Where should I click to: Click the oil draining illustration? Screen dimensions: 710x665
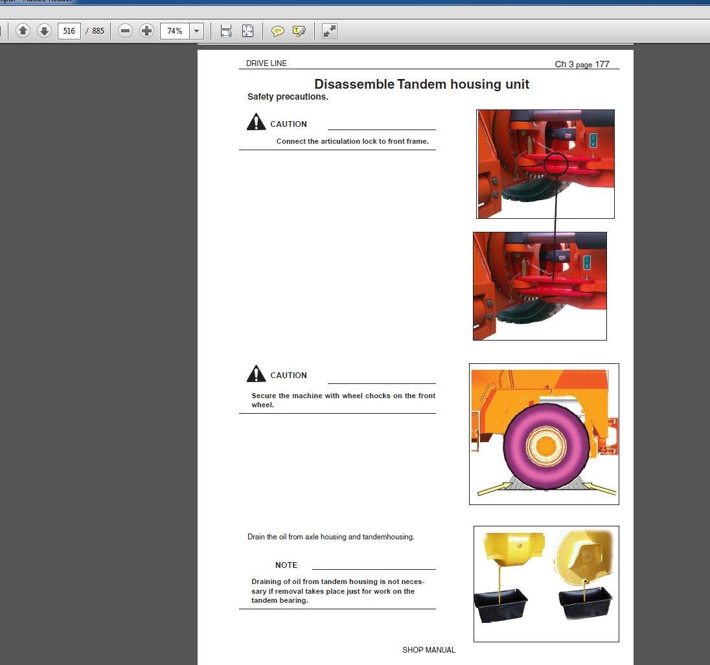tap(546, 583)
